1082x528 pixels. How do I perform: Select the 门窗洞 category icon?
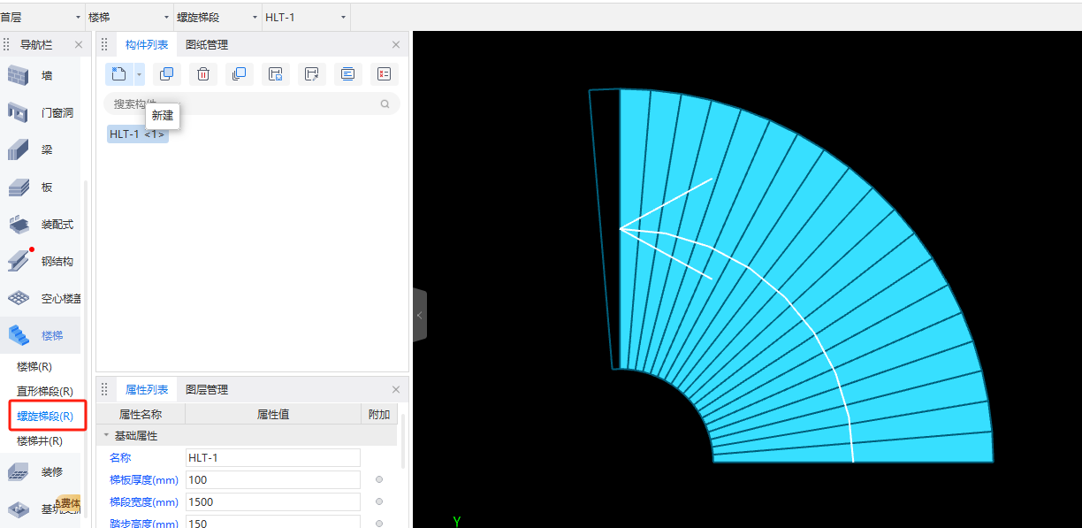point(19,112)
